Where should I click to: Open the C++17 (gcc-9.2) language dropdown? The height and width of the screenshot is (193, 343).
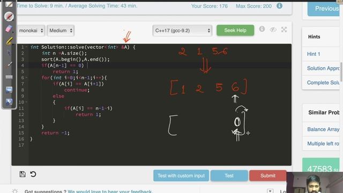pyautogui.click(x=182, y=31)
